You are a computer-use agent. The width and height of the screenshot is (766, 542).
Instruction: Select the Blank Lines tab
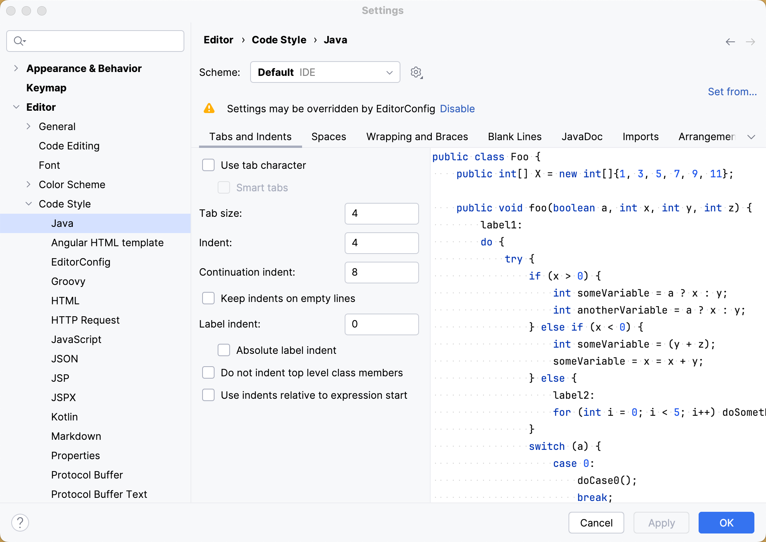514,135
